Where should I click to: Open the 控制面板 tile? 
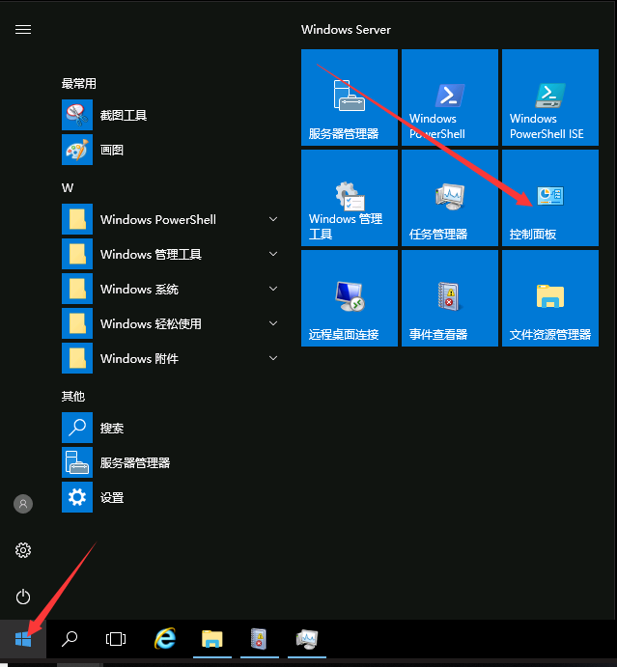coord(550,198)
